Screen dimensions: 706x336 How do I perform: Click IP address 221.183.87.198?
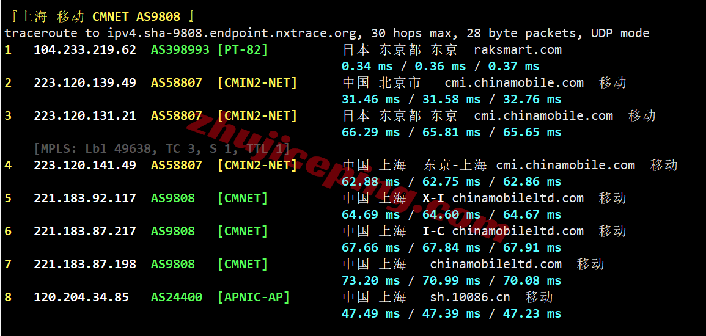84,264
